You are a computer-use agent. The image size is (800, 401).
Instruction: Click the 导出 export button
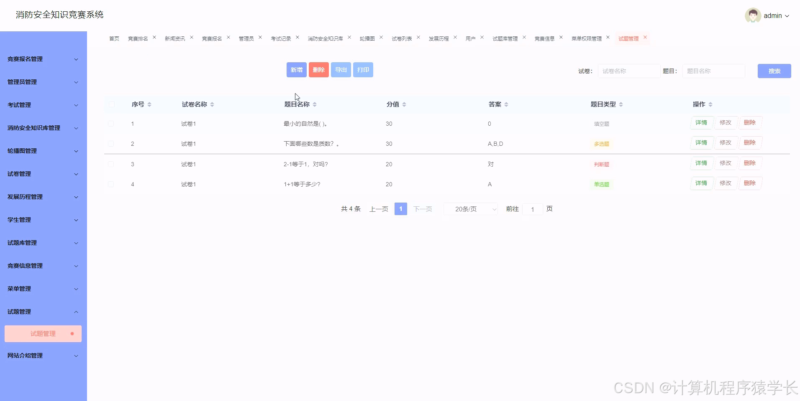point(341,70)
